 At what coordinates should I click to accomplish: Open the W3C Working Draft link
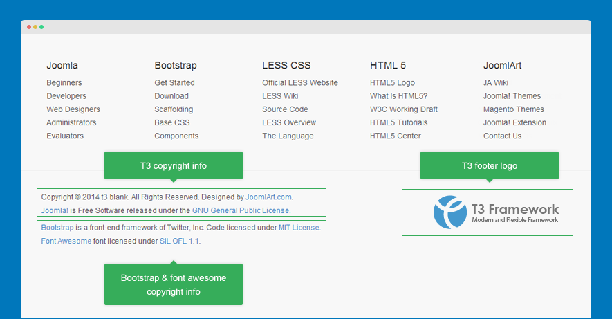click(404, 109)
